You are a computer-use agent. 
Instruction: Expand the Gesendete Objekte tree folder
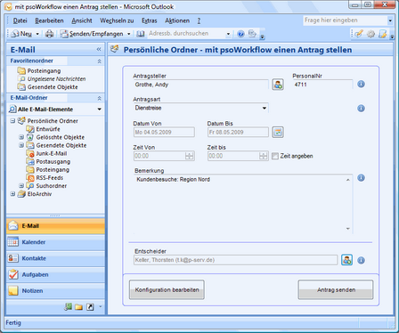pyautogui.click(x=21, y=145)
